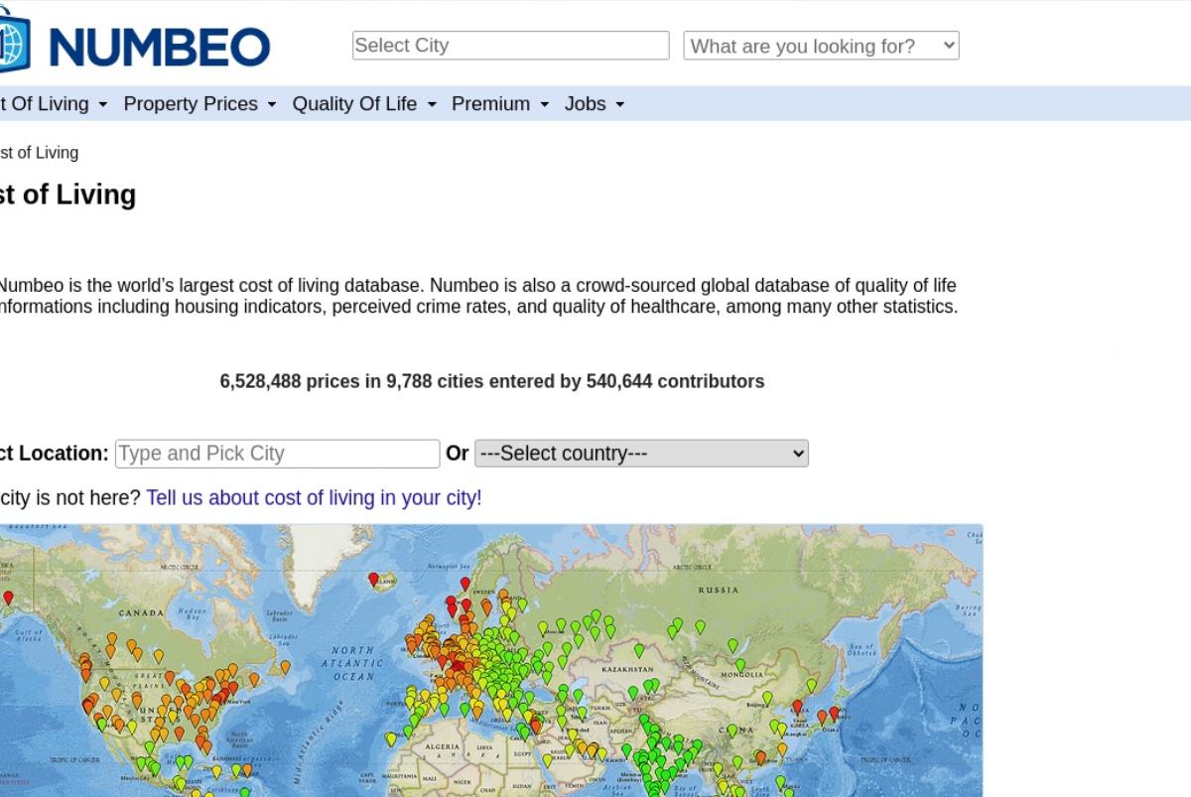The height and width of the screenshot is (797, 1191).
Task: Click the statistics line '6,528,488 prices in 9,788 cities'
Action: [x=492, y=381]
